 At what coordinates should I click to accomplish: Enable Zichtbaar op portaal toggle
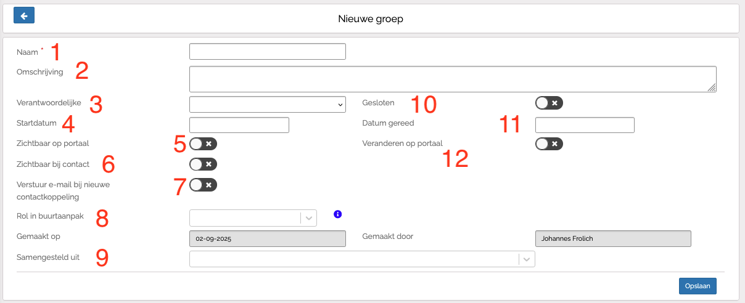[x=203, y=144]
